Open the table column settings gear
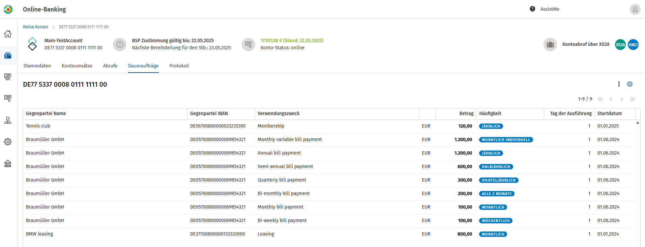 [x=630, y=84]
